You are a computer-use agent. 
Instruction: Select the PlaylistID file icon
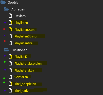coord(10,57)
